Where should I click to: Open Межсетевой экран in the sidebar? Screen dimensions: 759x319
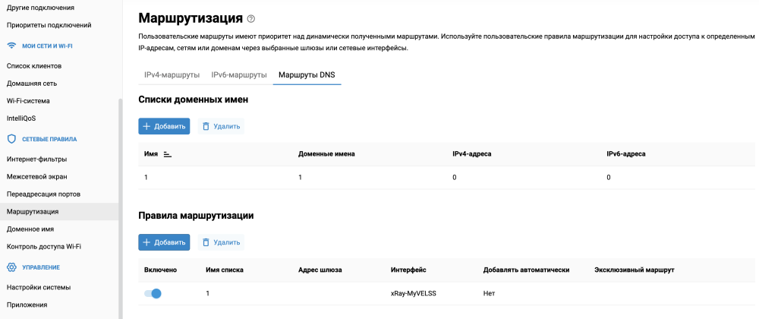pos(39,176)
